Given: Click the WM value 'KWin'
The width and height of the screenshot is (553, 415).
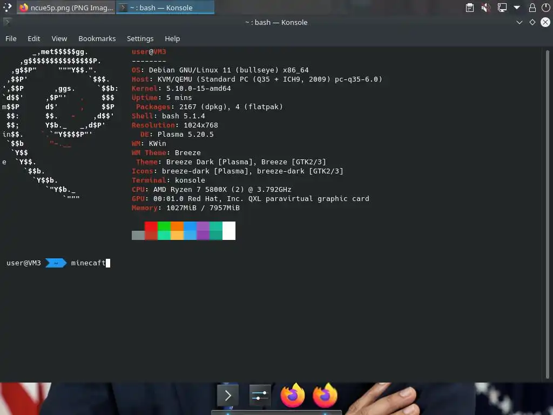Looking at the screenshot, I should (x=157, y=144).
